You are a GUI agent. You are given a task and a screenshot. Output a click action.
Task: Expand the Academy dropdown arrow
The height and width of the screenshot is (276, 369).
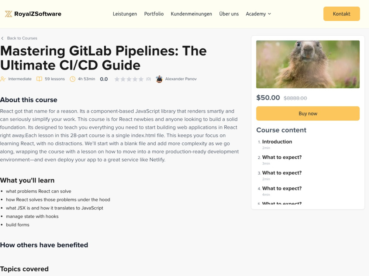(269, 14)
